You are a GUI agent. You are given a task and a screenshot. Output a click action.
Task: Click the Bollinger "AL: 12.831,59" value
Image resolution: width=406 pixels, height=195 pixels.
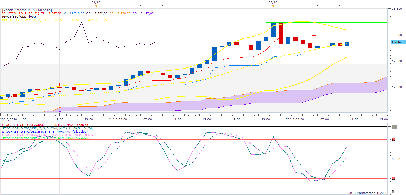coord(98,20)
